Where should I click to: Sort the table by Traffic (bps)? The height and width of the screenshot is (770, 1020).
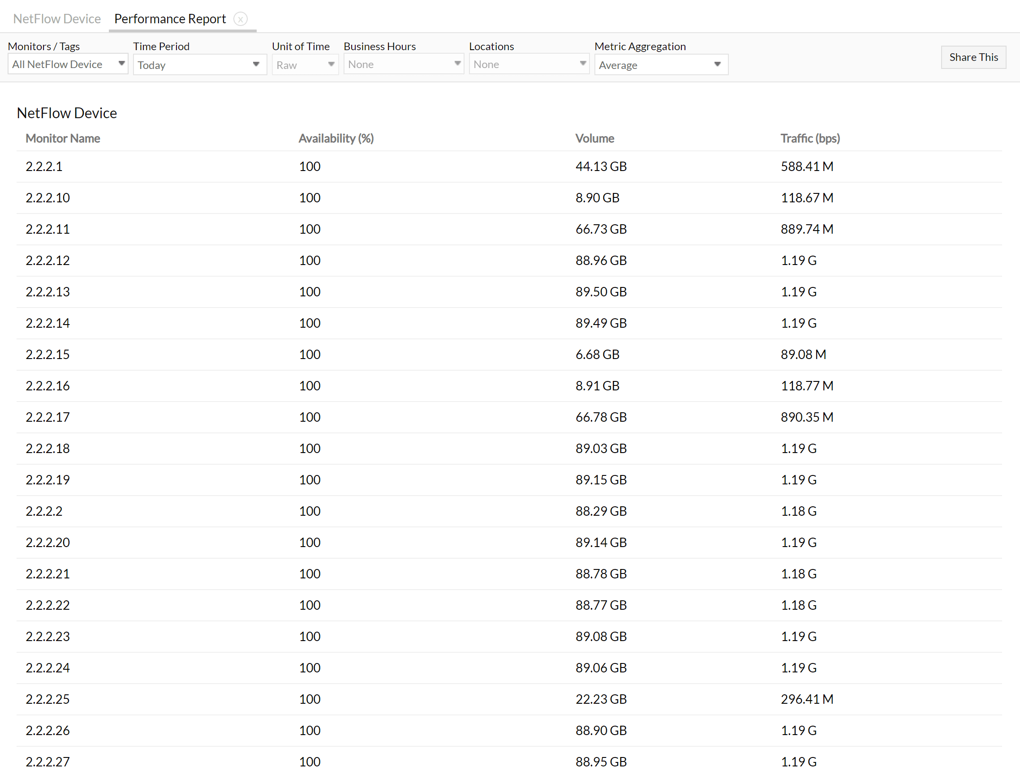(x=810, y=138)
